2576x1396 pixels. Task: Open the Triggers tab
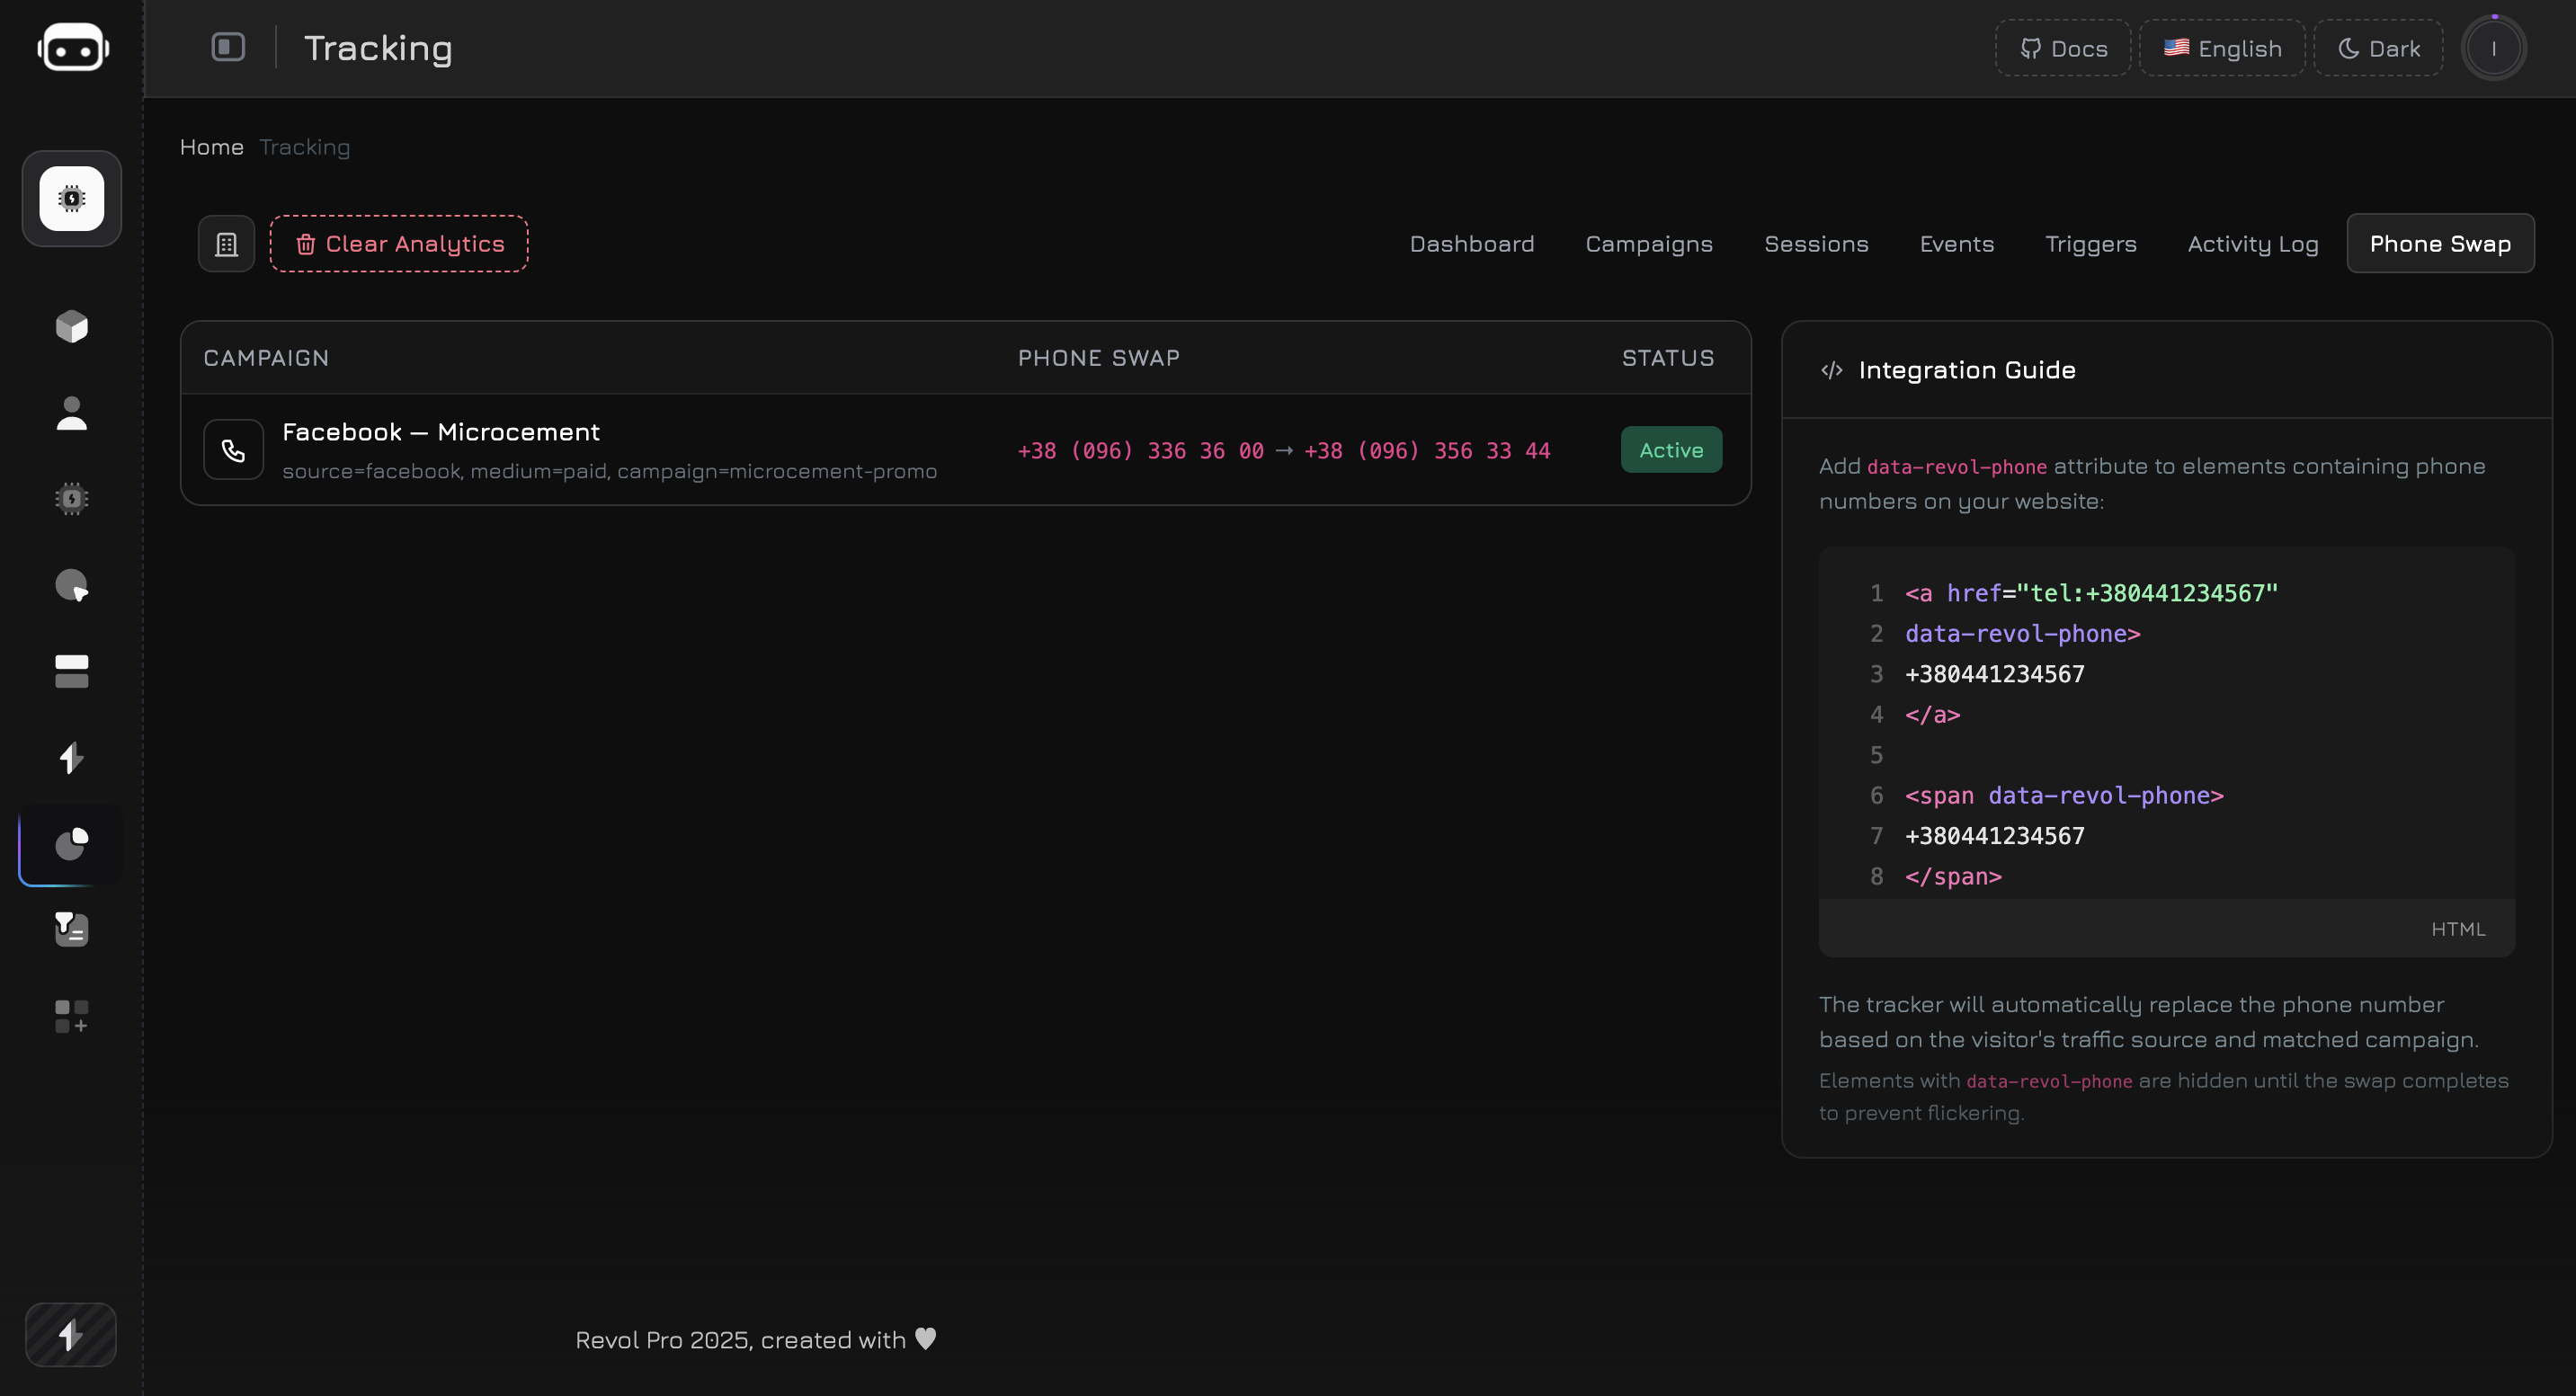pos(2090,244)
